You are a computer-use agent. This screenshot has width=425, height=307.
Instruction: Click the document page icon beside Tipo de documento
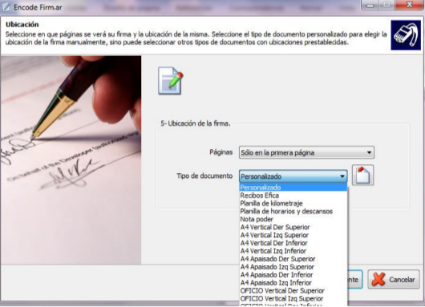coord(362,176)
